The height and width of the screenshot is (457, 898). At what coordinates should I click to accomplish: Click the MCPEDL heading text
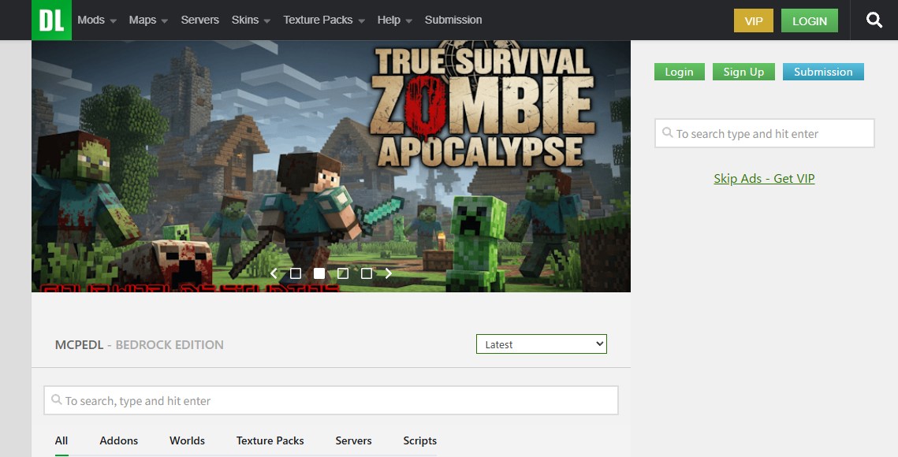pyautogui.click(x=79, y=344)
